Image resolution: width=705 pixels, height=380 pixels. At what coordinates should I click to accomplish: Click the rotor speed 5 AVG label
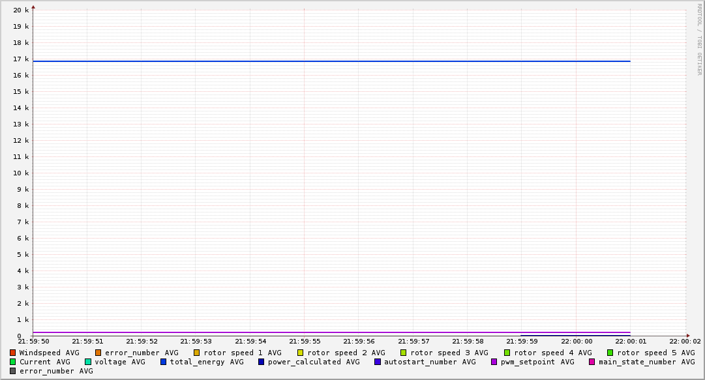(x=655, y=353)
